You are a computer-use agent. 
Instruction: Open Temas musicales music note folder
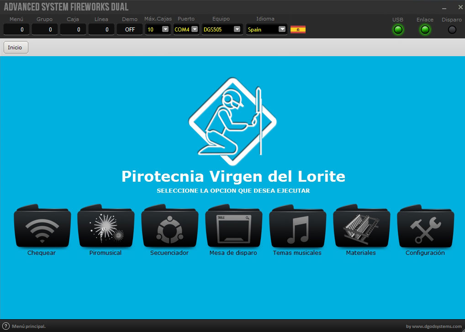point(297,227)
